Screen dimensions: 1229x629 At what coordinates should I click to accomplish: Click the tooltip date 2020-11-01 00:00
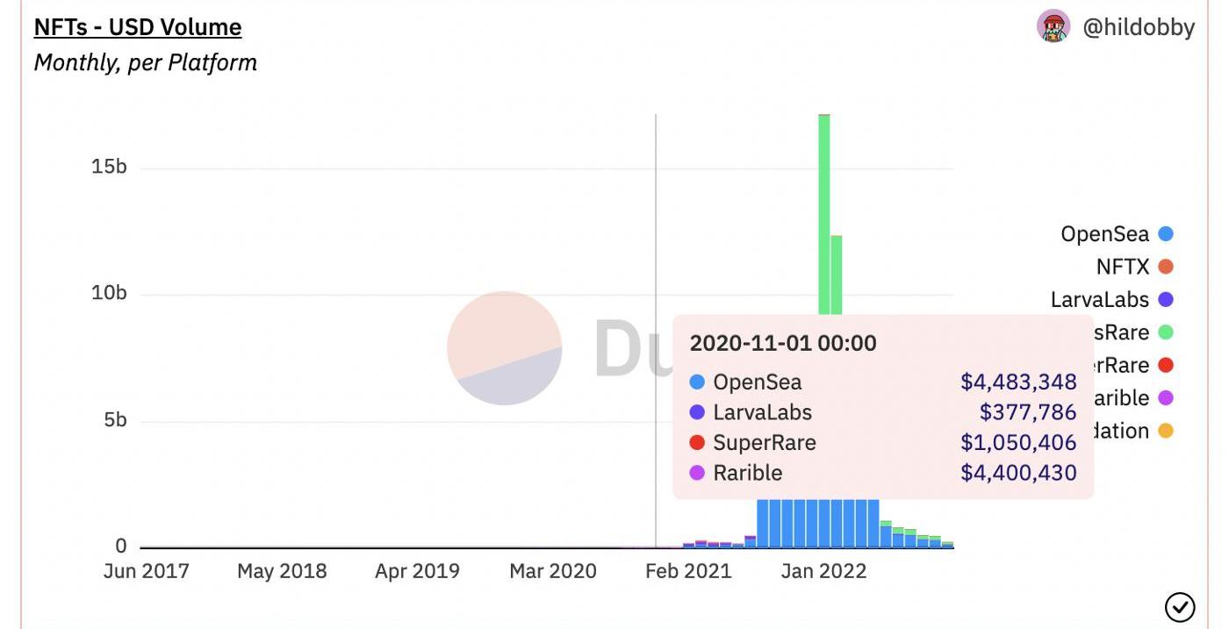tap(783, 343)
